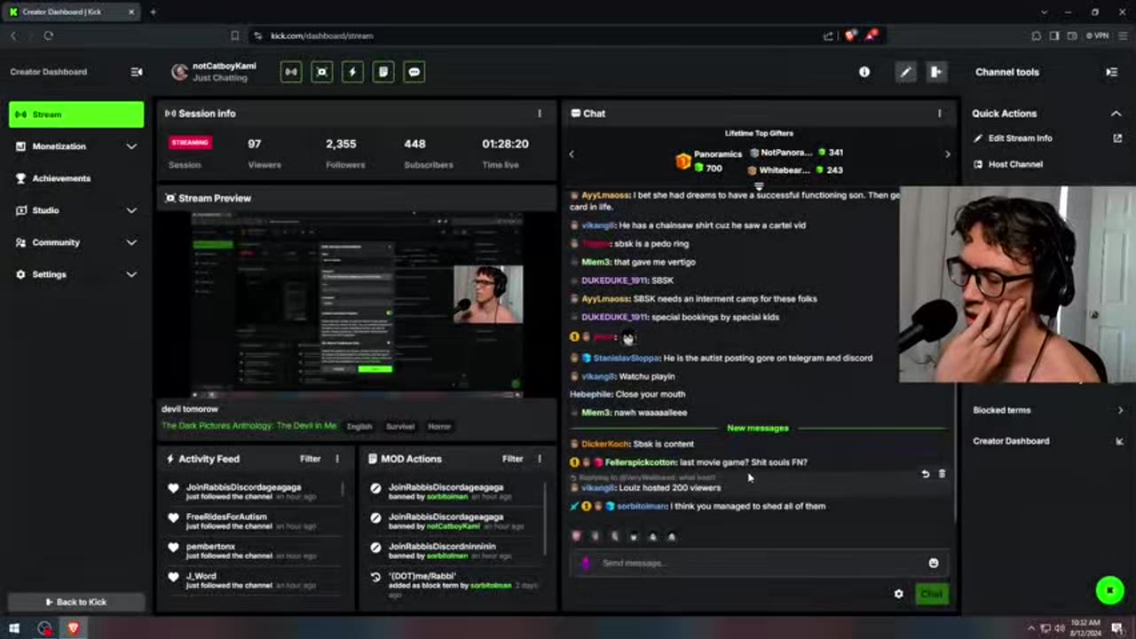Screen dimensions: 1136x639
Task: Click the pencil edit layout icon
Action: pos(905,72)
